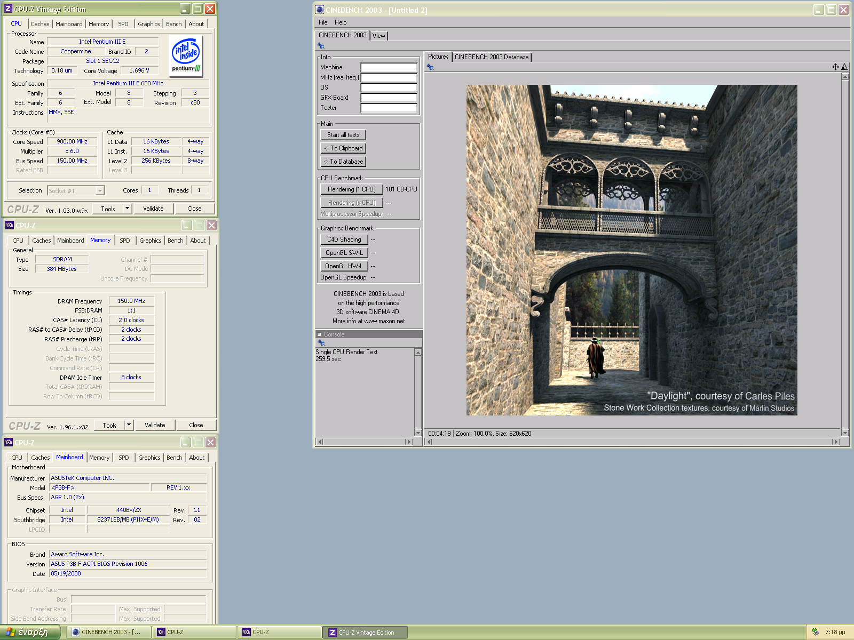Click the picture viewer vertical scrollbar down arrow
The image size is (854, 640).
pos(845,433)
